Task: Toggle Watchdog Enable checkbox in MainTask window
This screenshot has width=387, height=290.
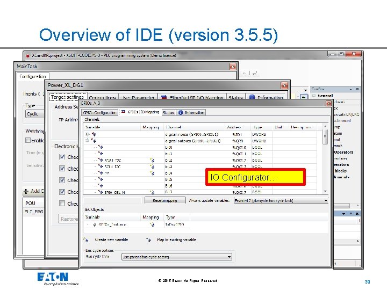Action: pyautogui.click(x=28, y=140)
